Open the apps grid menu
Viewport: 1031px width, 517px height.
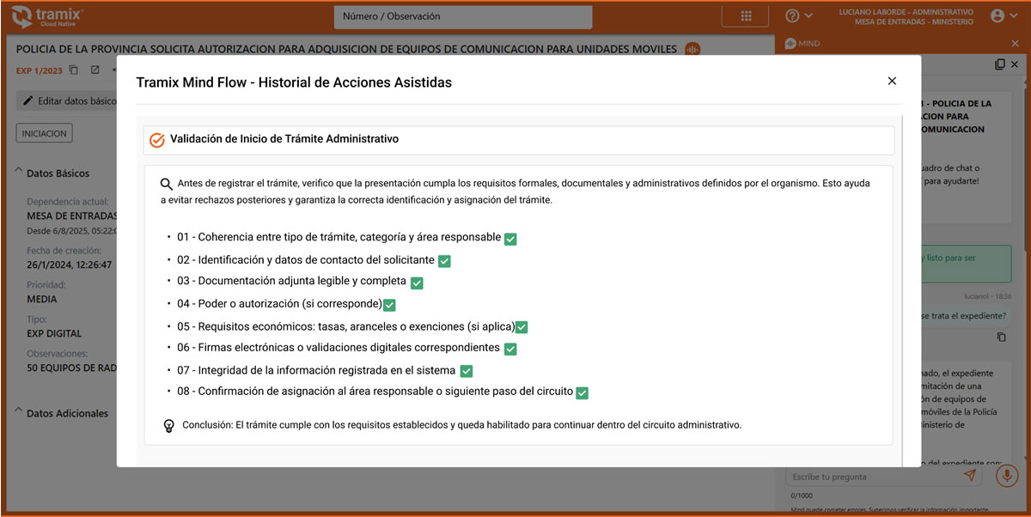click(x=746, y=16)
